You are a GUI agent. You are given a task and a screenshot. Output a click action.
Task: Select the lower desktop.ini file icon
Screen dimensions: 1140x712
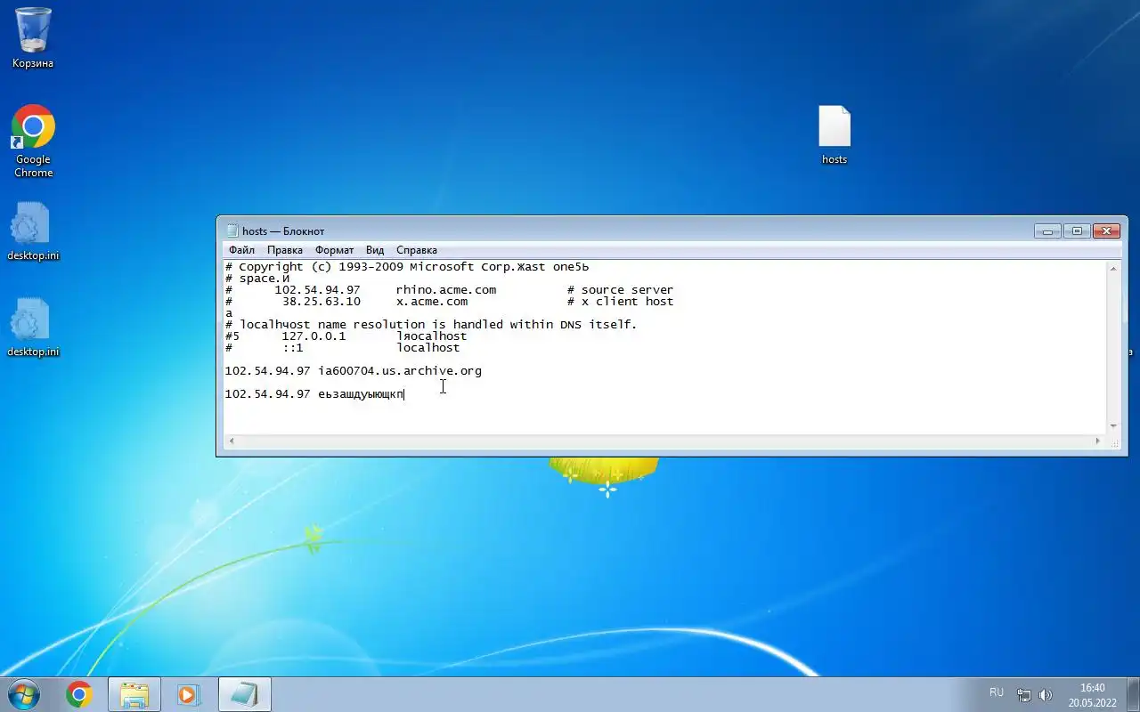pos(33,328)
